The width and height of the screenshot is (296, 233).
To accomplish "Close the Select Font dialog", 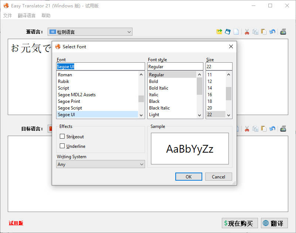I will (231, 46).
